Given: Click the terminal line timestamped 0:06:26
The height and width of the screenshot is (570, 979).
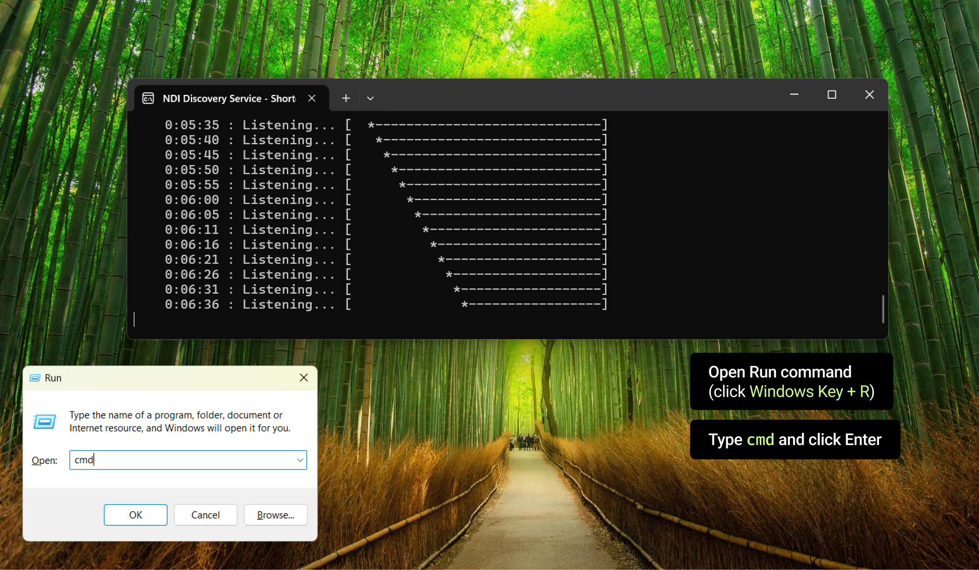Looking at the screenshot, I should click(x=386, y=275).
